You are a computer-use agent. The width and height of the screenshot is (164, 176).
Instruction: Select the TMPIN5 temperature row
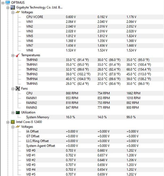95,84
